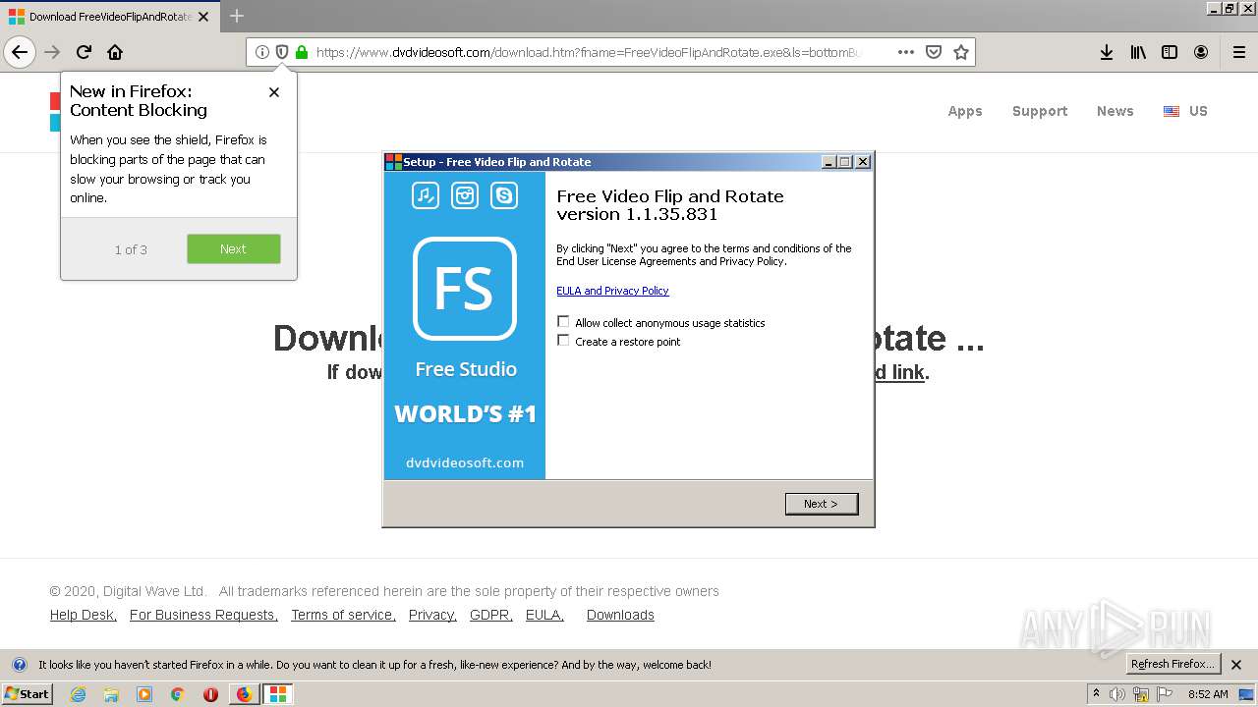Close the Content Blocking tip popup
The image size is (1258, 707).
(x=274, y=92)
